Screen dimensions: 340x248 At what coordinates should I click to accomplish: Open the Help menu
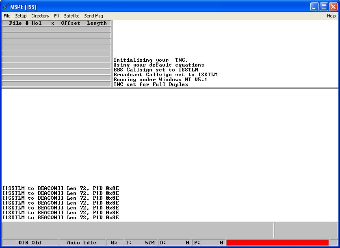(x=331, y=16)
